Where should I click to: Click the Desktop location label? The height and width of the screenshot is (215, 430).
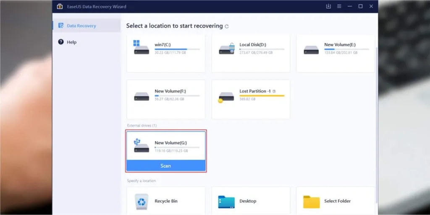pyautogui.click(x=248, y=201)
